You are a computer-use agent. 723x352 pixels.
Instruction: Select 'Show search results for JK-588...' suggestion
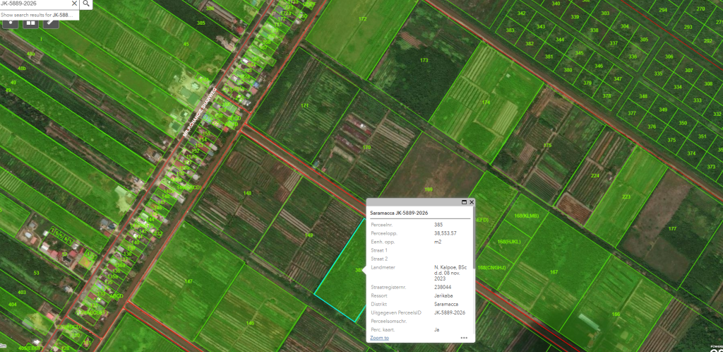(39, 14)
